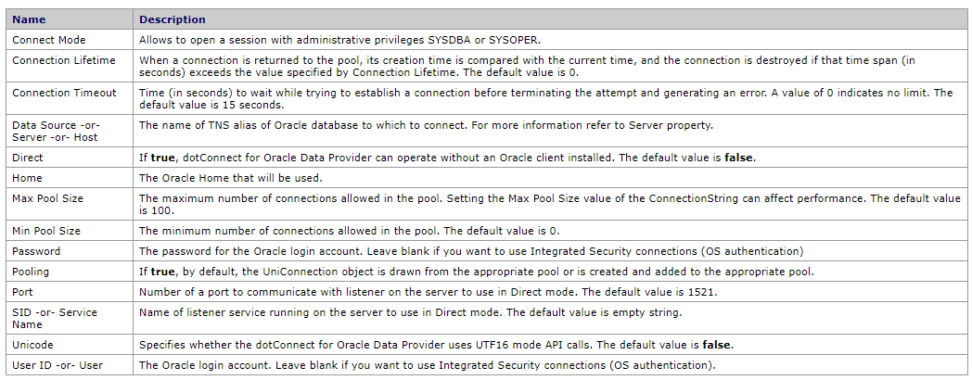The height and width of the screenshot is (380, 972).
Task: Click the Pooling property name
Action: [31, 272]
